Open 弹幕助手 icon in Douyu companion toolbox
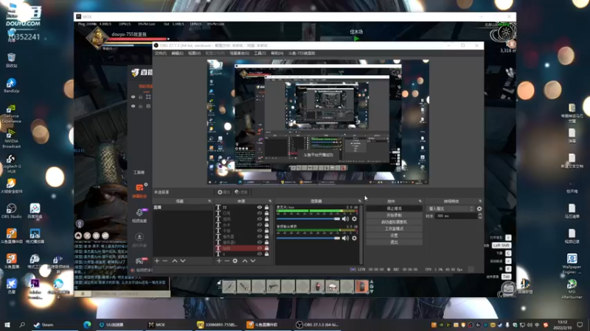 click(139, 190)
